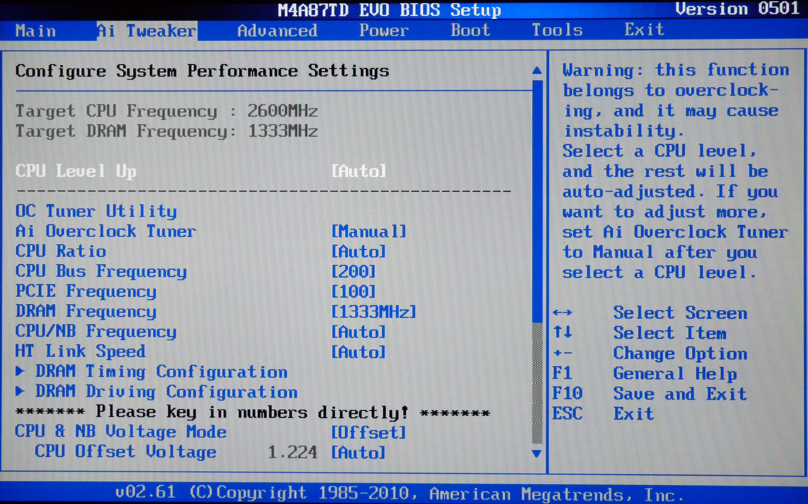The width and height of the screenshot is (808, 504).
Task: Open the Power menu tab
Action: coord(384,30)
